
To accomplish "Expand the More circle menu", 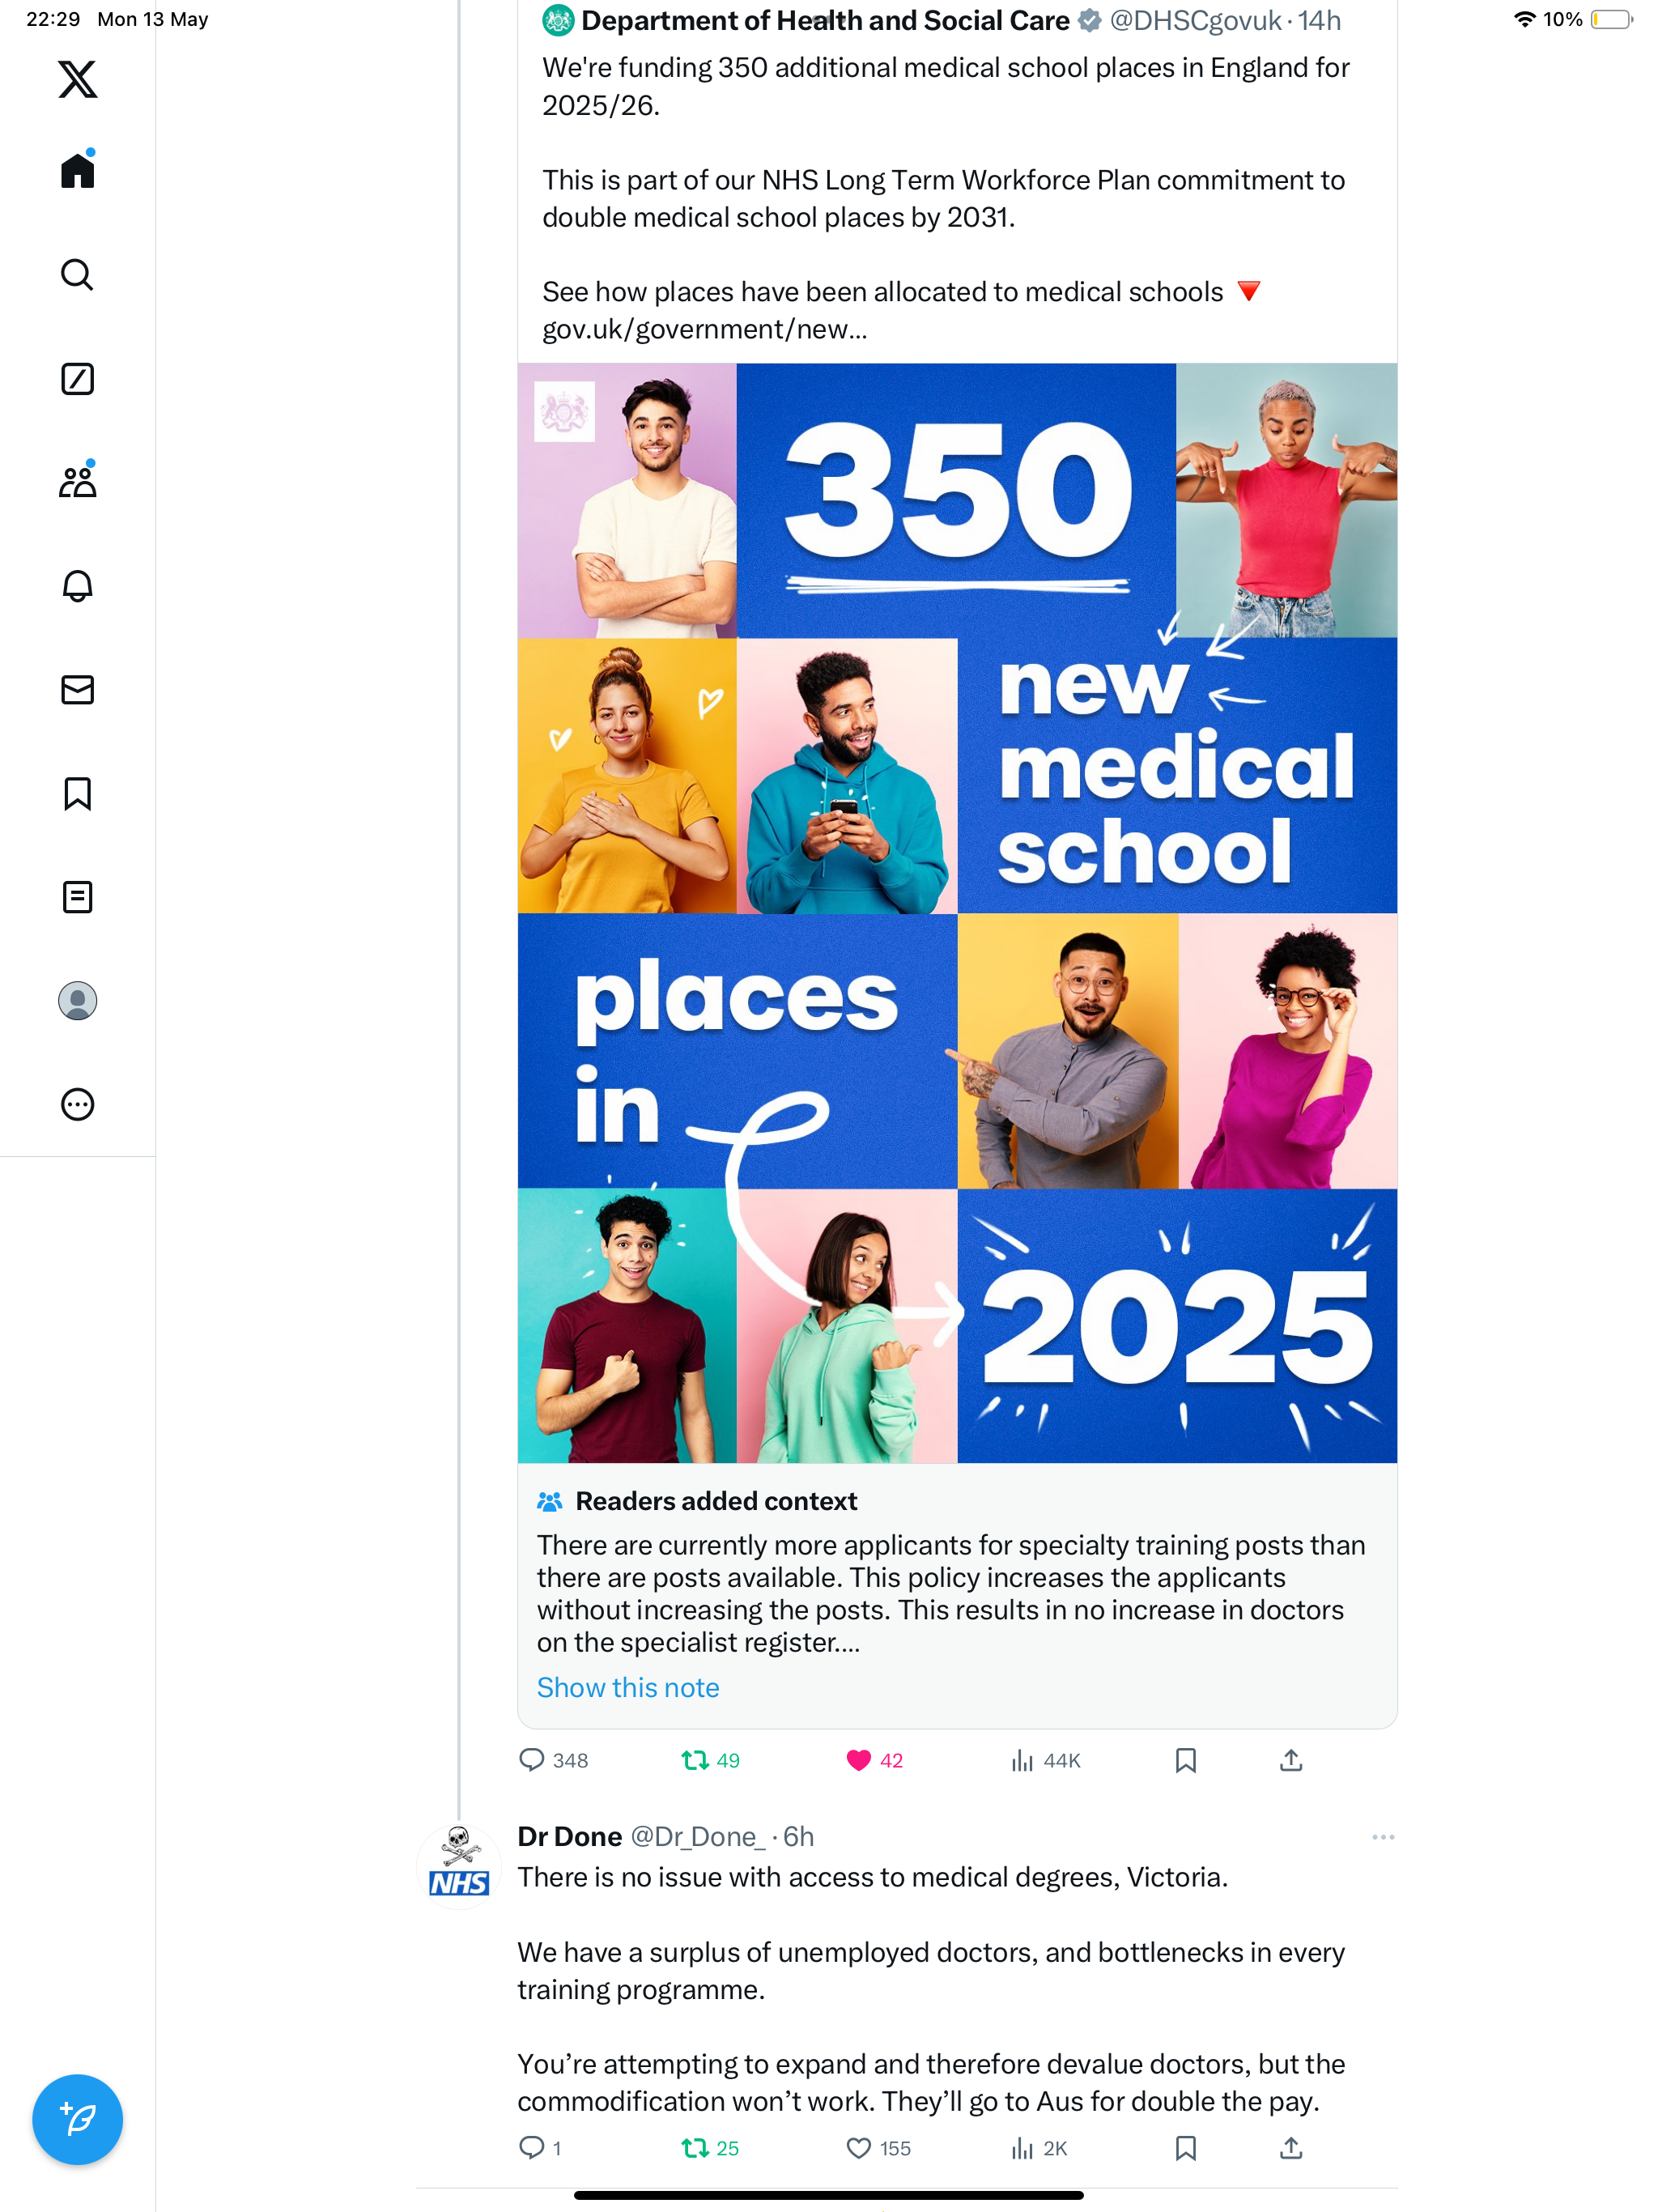I will tap(77, 1104).
